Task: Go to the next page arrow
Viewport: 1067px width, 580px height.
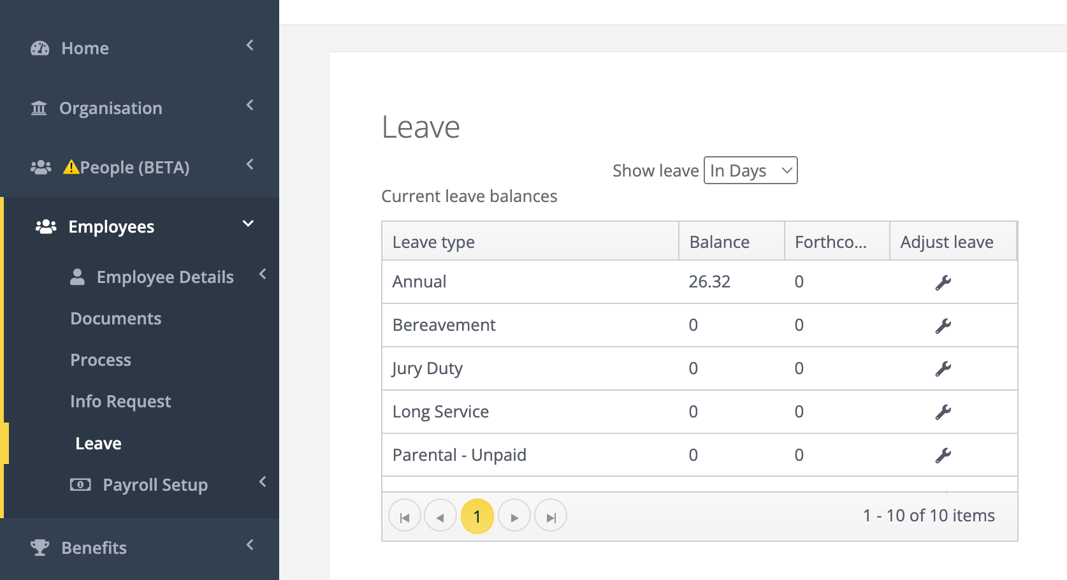Action: [514, 516]
